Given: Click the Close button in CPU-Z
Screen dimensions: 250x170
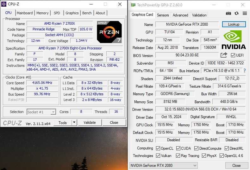Looking at the screenshot, I should (114, 123).
